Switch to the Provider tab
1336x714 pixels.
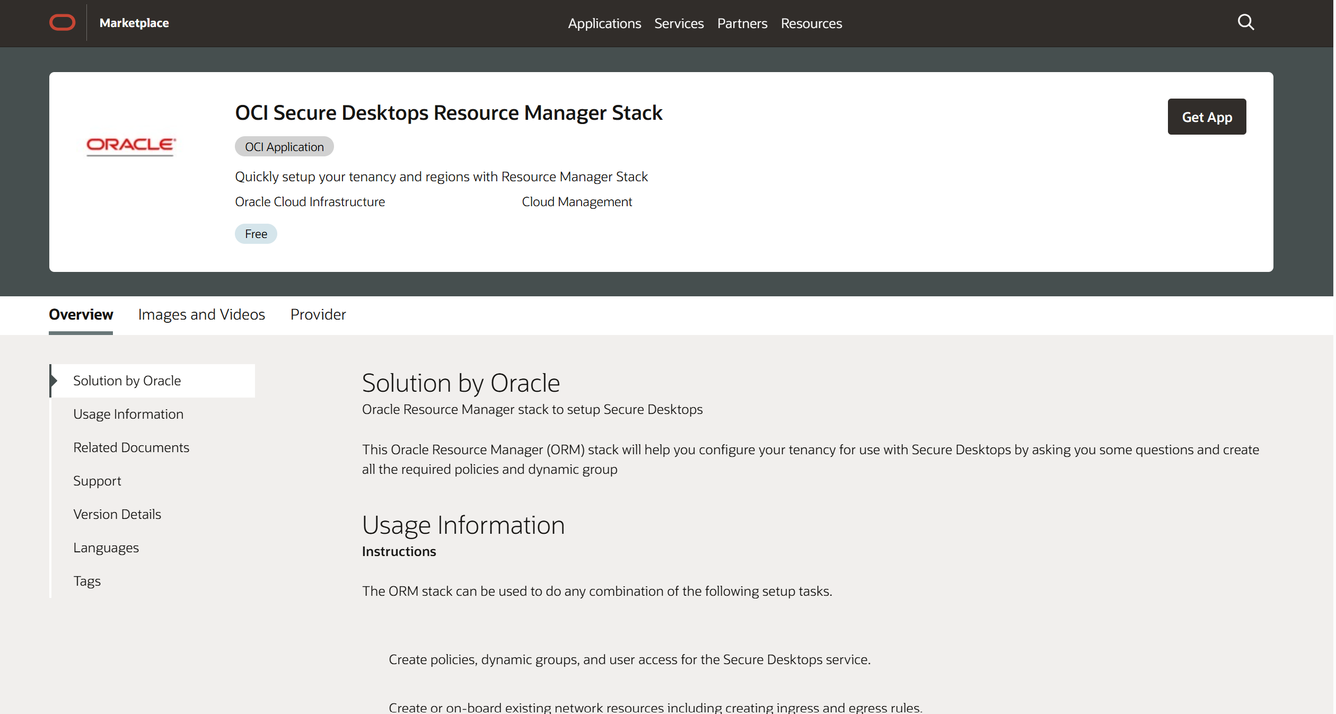coord(318,314)
